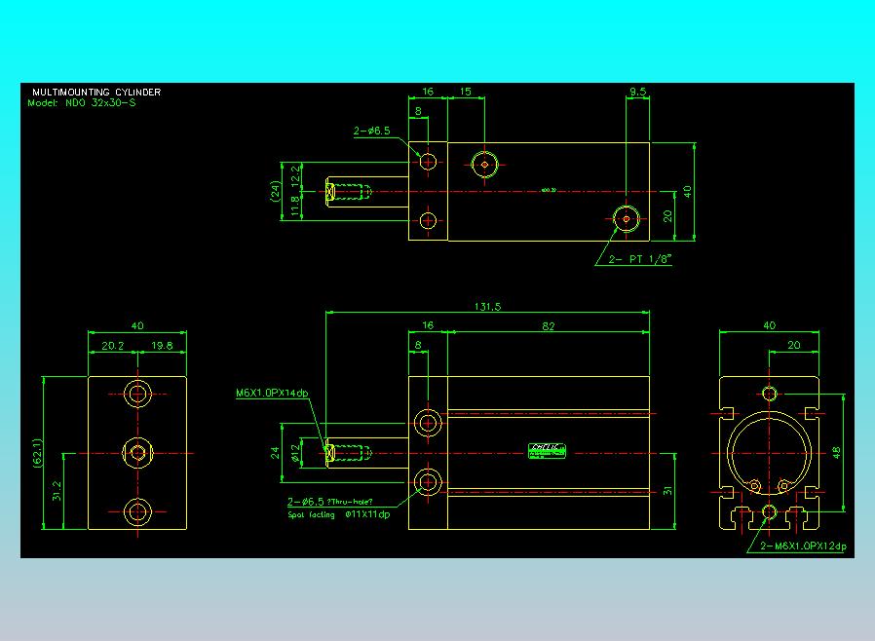875x641 pixels.
Task: Select the "Model: NDO 32x30-S" label
Action: pos(82,102)
